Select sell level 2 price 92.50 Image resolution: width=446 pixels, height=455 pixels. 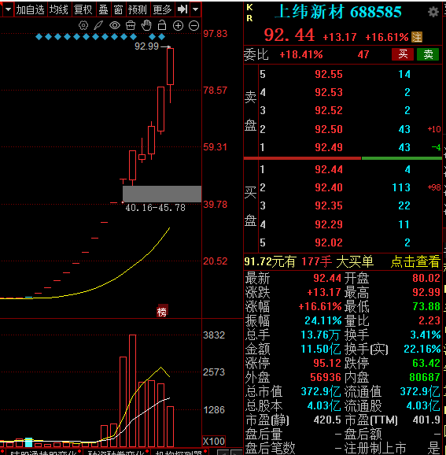pyautogui.click(x=329, y=129)
